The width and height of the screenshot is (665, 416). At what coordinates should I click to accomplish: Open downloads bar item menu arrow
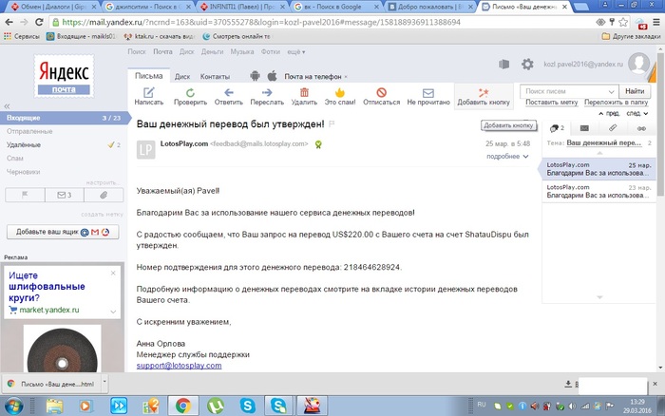click(x=104, y=382)
